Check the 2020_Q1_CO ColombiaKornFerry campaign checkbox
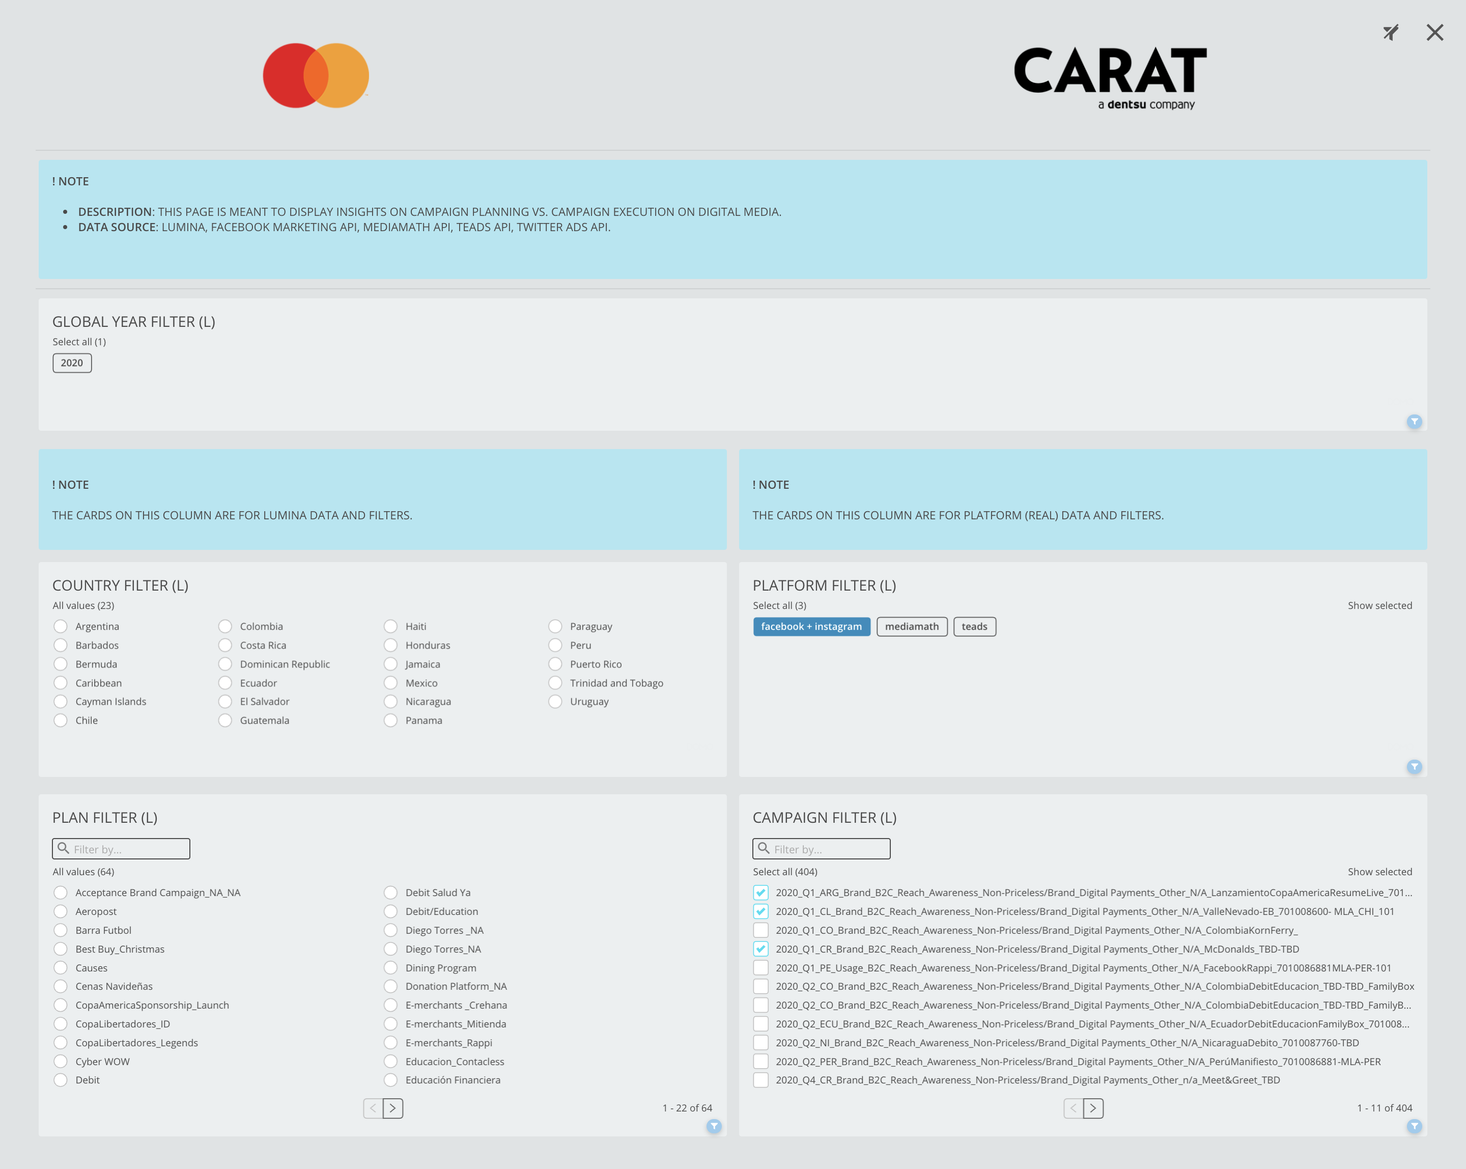The height and width of the screenshot is (1169, 1466). click(x=761, y=930)
